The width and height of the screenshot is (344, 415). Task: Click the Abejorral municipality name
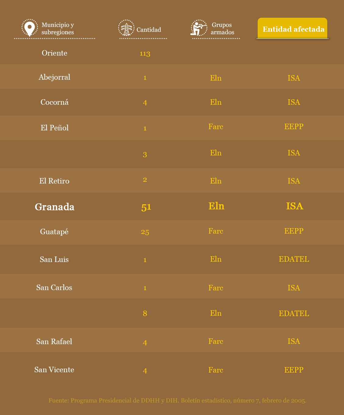coord(55,77)
